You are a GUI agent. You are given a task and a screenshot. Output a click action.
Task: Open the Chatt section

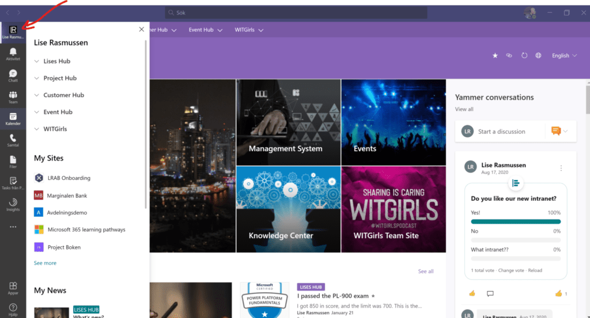click(13, 75)
